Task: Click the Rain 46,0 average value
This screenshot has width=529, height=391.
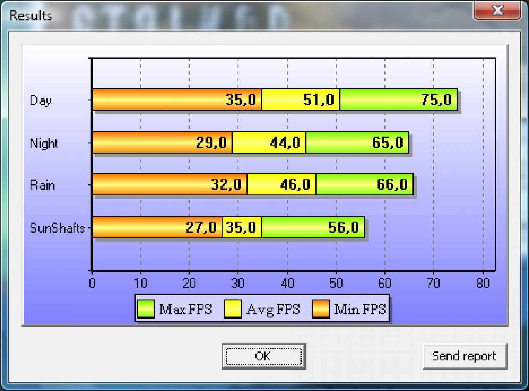Action: (x=295, y=184)
